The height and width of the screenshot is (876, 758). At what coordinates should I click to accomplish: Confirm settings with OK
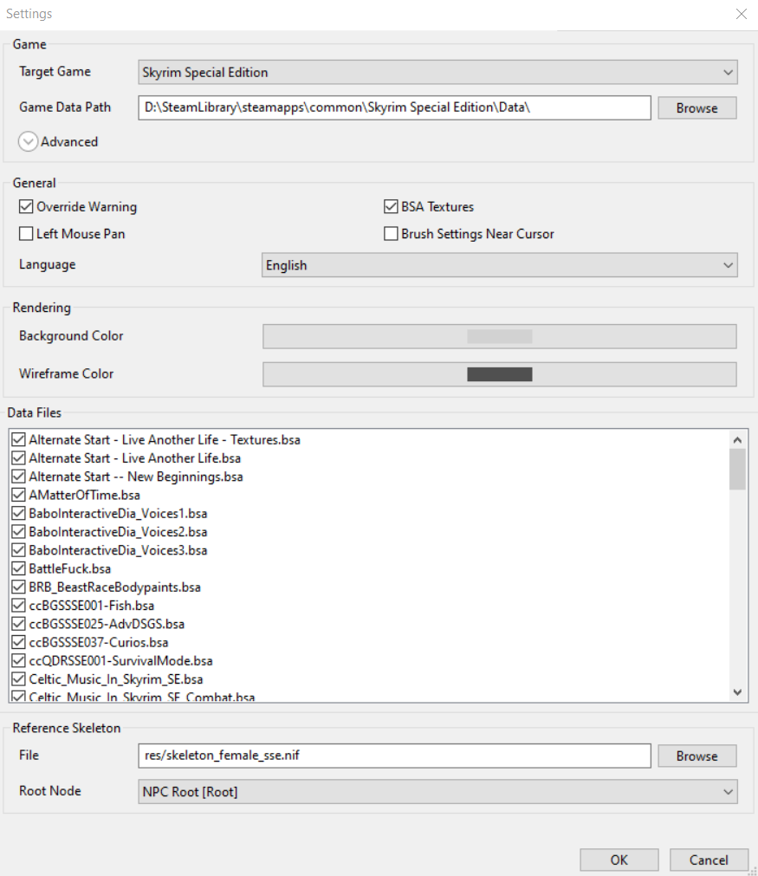619,860
